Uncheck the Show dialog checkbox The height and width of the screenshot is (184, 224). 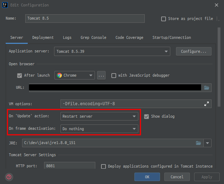tap(146, 117)
